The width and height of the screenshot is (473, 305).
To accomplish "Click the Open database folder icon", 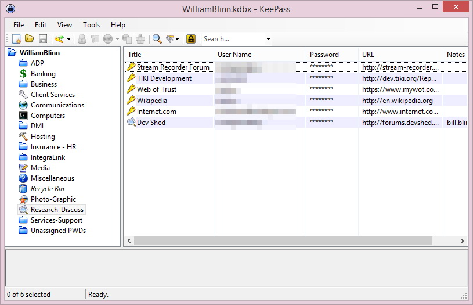I will tap(29, 39).
